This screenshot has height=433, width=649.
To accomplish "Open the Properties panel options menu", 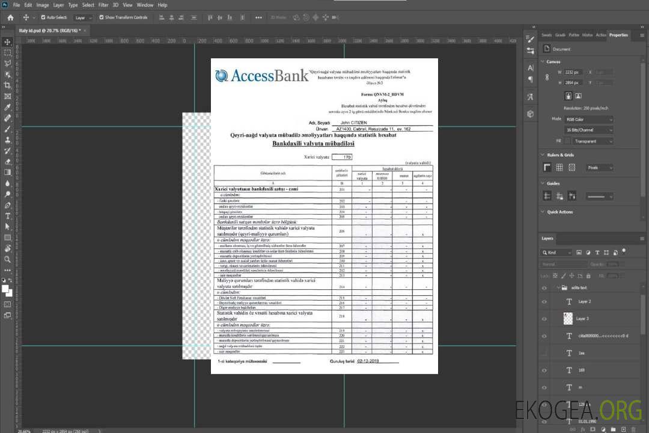I will [x=642, y=35].
